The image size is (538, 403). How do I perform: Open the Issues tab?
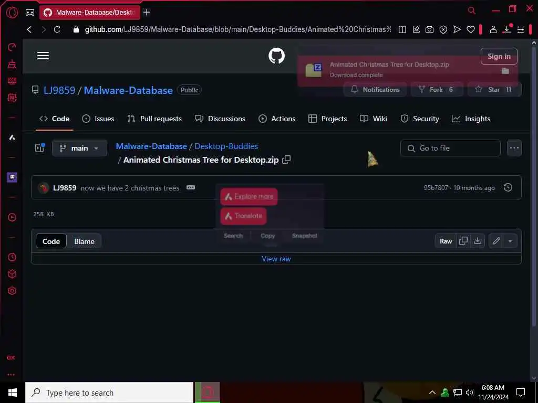coord(98,119)
